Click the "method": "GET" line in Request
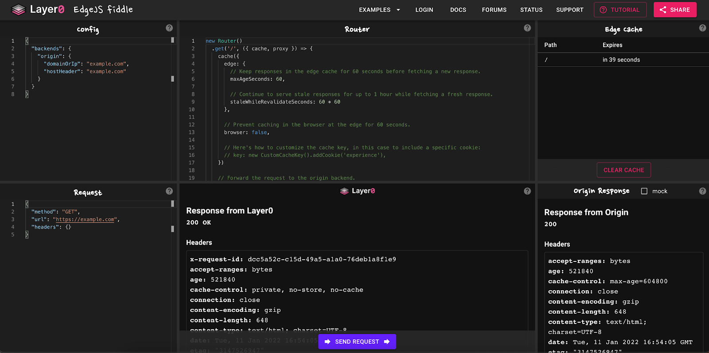 55,212
